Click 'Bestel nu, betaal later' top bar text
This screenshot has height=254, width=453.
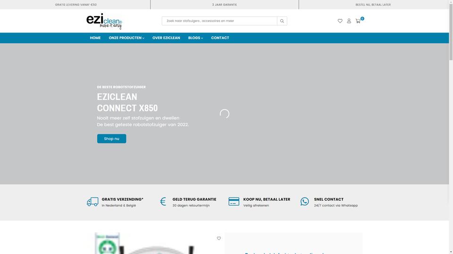click(373, 5)
